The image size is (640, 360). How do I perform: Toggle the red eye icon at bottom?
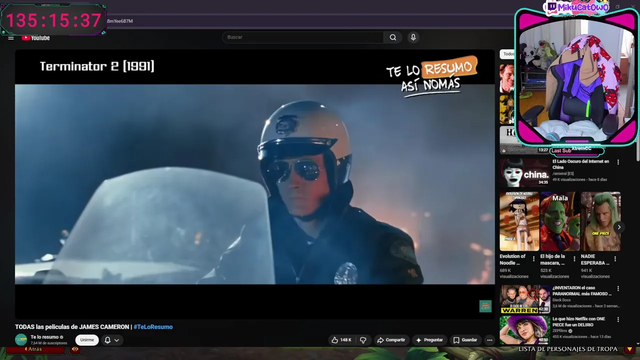pos(75,349)
